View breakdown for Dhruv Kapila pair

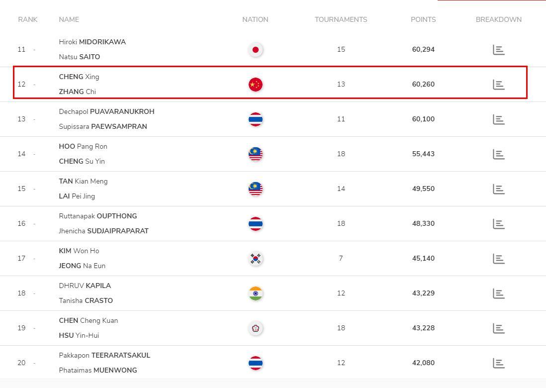tap(499, 293)
